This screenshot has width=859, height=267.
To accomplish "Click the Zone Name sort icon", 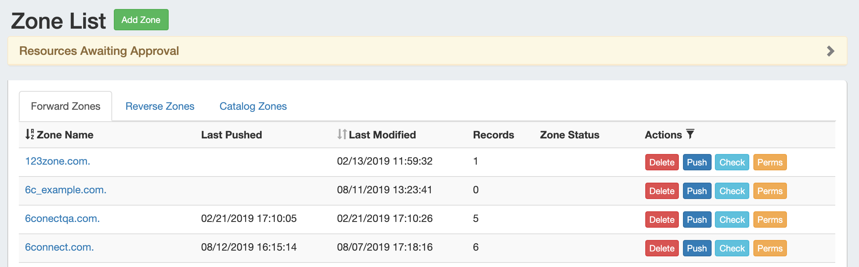I will click(29, 134).
